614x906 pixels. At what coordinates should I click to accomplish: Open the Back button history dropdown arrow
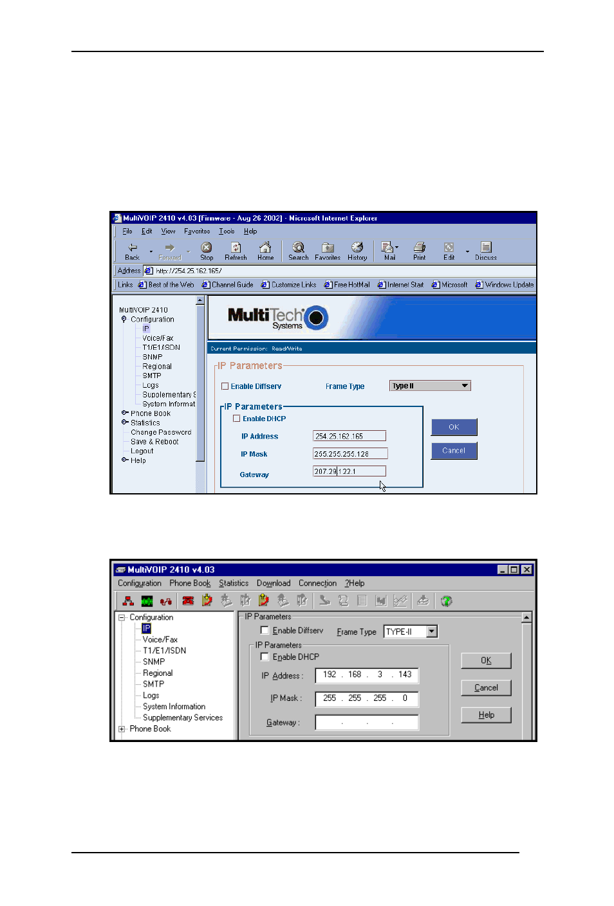point(151,251)
